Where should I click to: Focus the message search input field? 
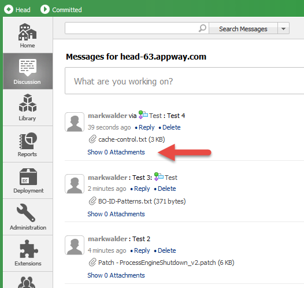[132, 28]
